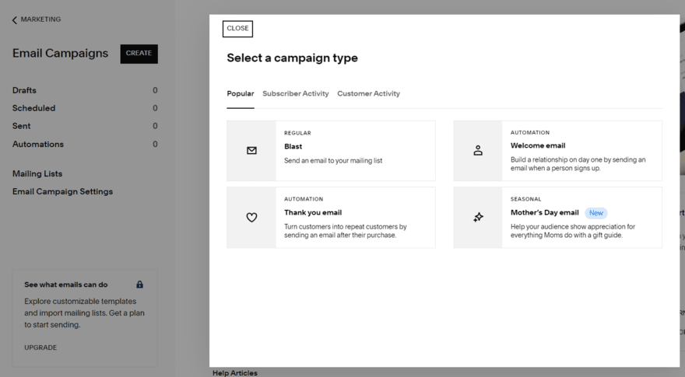Close the campaign type dialog
The height and width of the screenshot is (377, 685).
237,29
